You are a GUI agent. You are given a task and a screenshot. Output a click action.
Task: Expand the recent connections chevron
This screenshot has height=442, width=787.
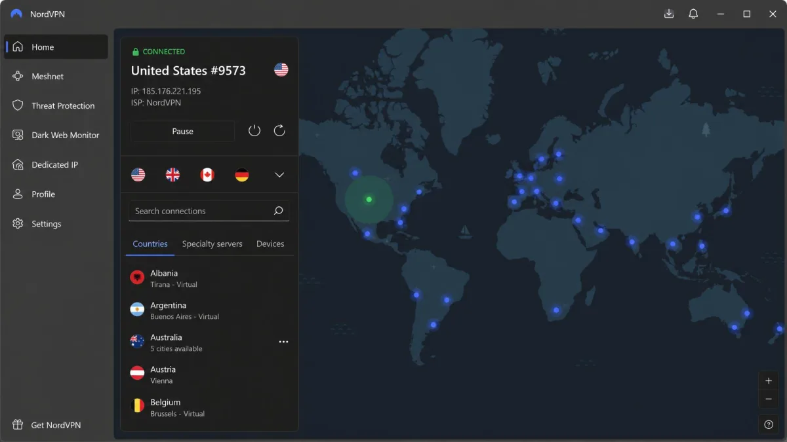click(279, 175)
